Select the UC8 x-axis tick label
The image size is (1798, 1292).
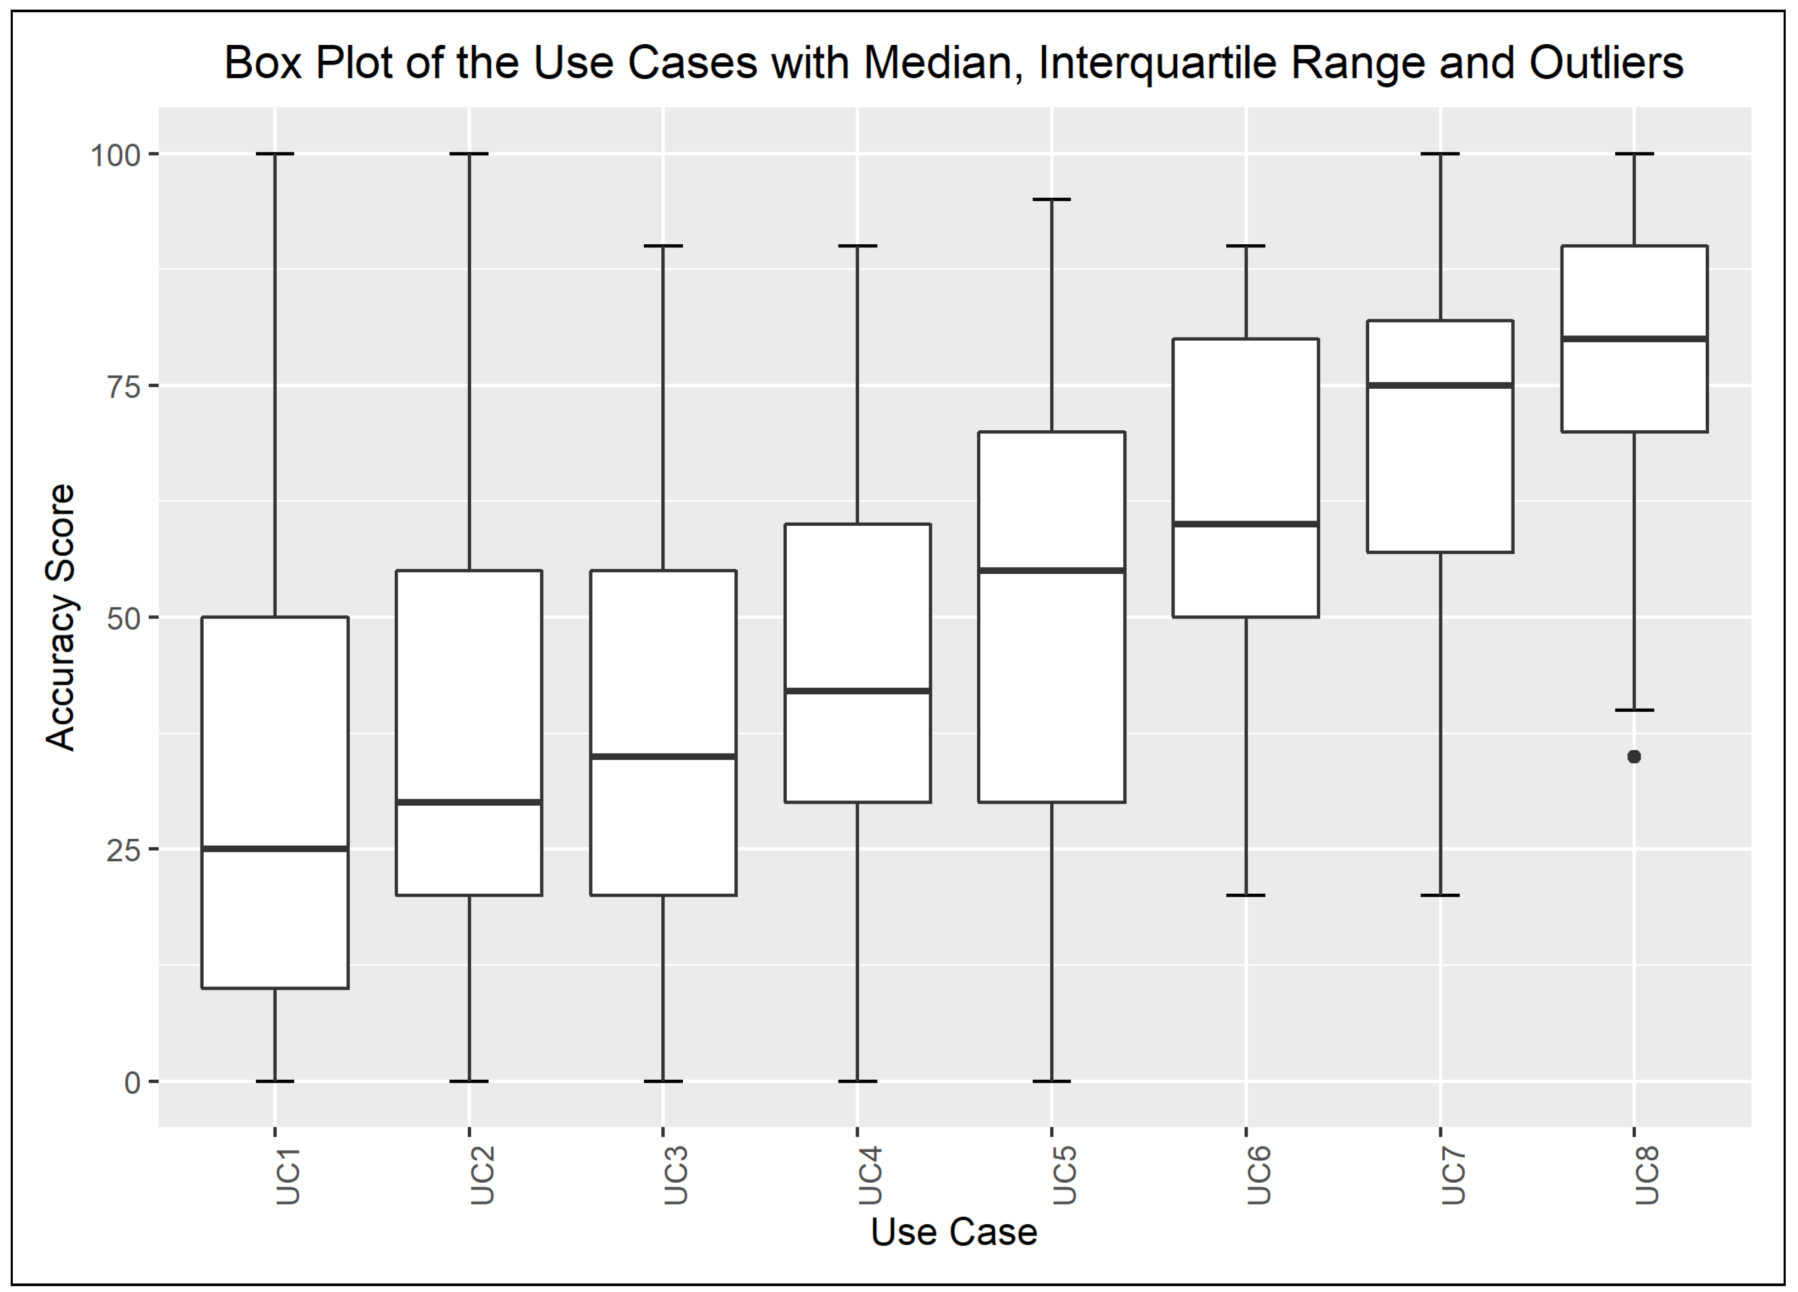[1647, 1175]
